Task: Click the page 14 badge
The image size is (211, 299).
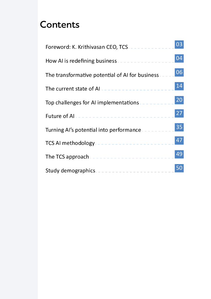Action: (179, 86)
